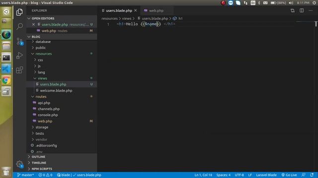Open the Run and Debug view
Viewport: 318px width, 178px height.
(19, 55)
